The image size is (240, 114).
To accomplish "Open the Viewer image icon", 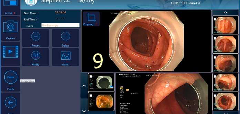I will pos(65,57).
